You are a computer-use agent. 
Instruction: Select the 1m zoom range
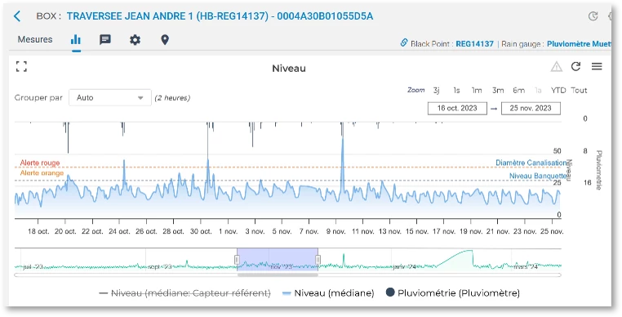pos(477,91)
